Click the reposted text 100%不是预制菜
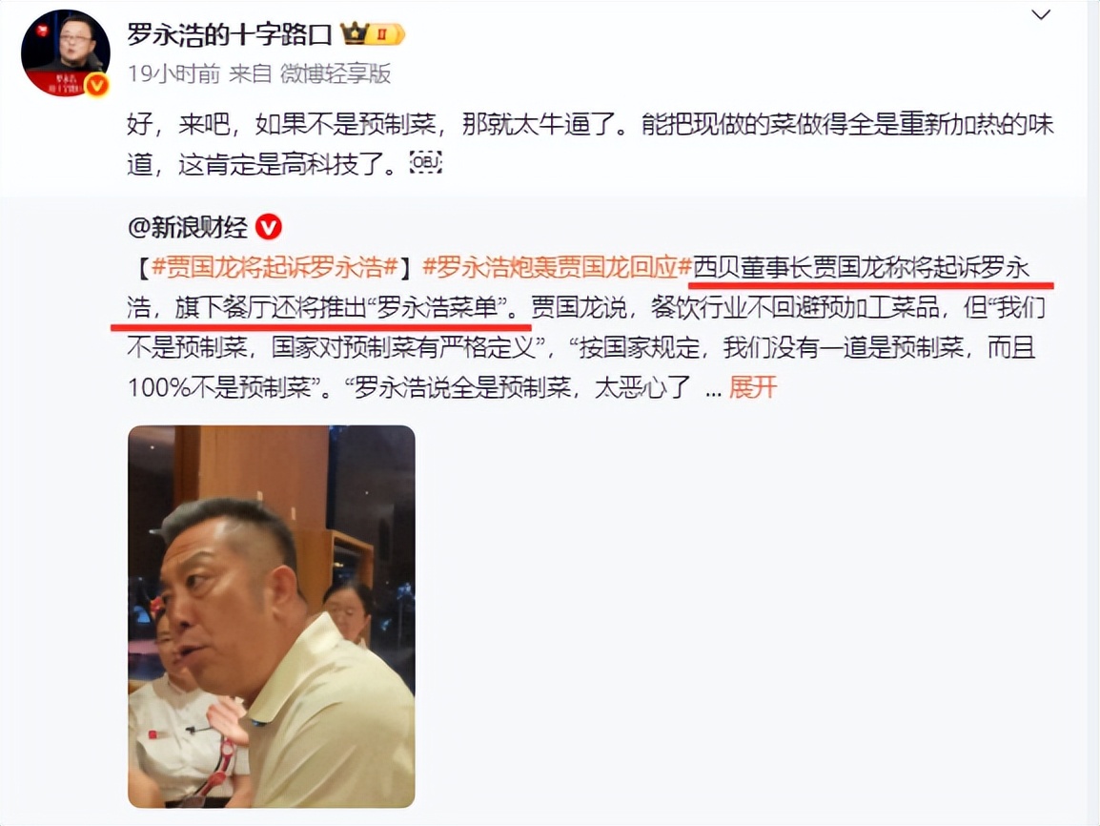This screenshot has width=1100, height=826. tap(219, 387)
